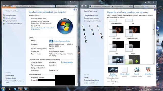Click theme list scroll up arrow

point(154,20)
